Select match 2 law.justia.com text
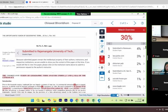Image resolution: width=168 pixels, height=112 pixels. 118,56
